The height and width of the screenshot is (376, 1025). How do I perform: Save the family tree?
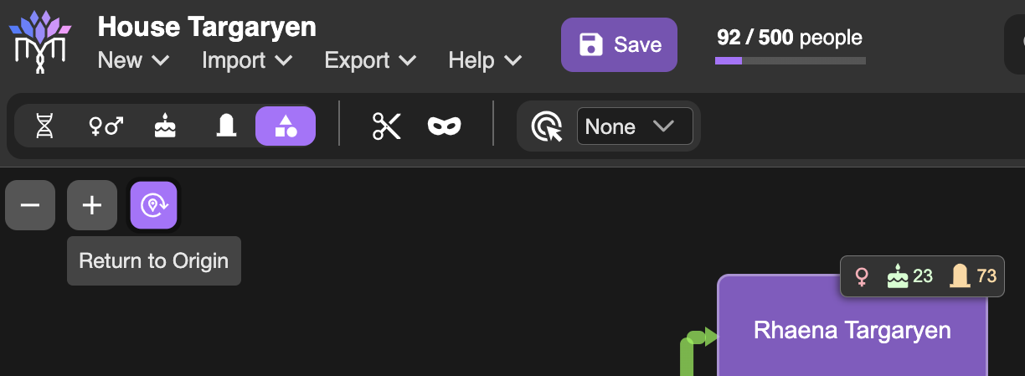tap(619, 44)
